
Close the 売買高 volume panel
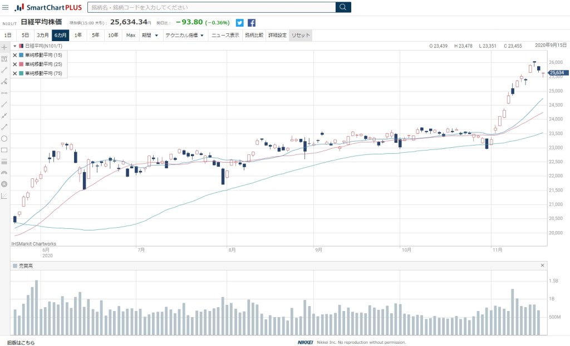[542, 266]
